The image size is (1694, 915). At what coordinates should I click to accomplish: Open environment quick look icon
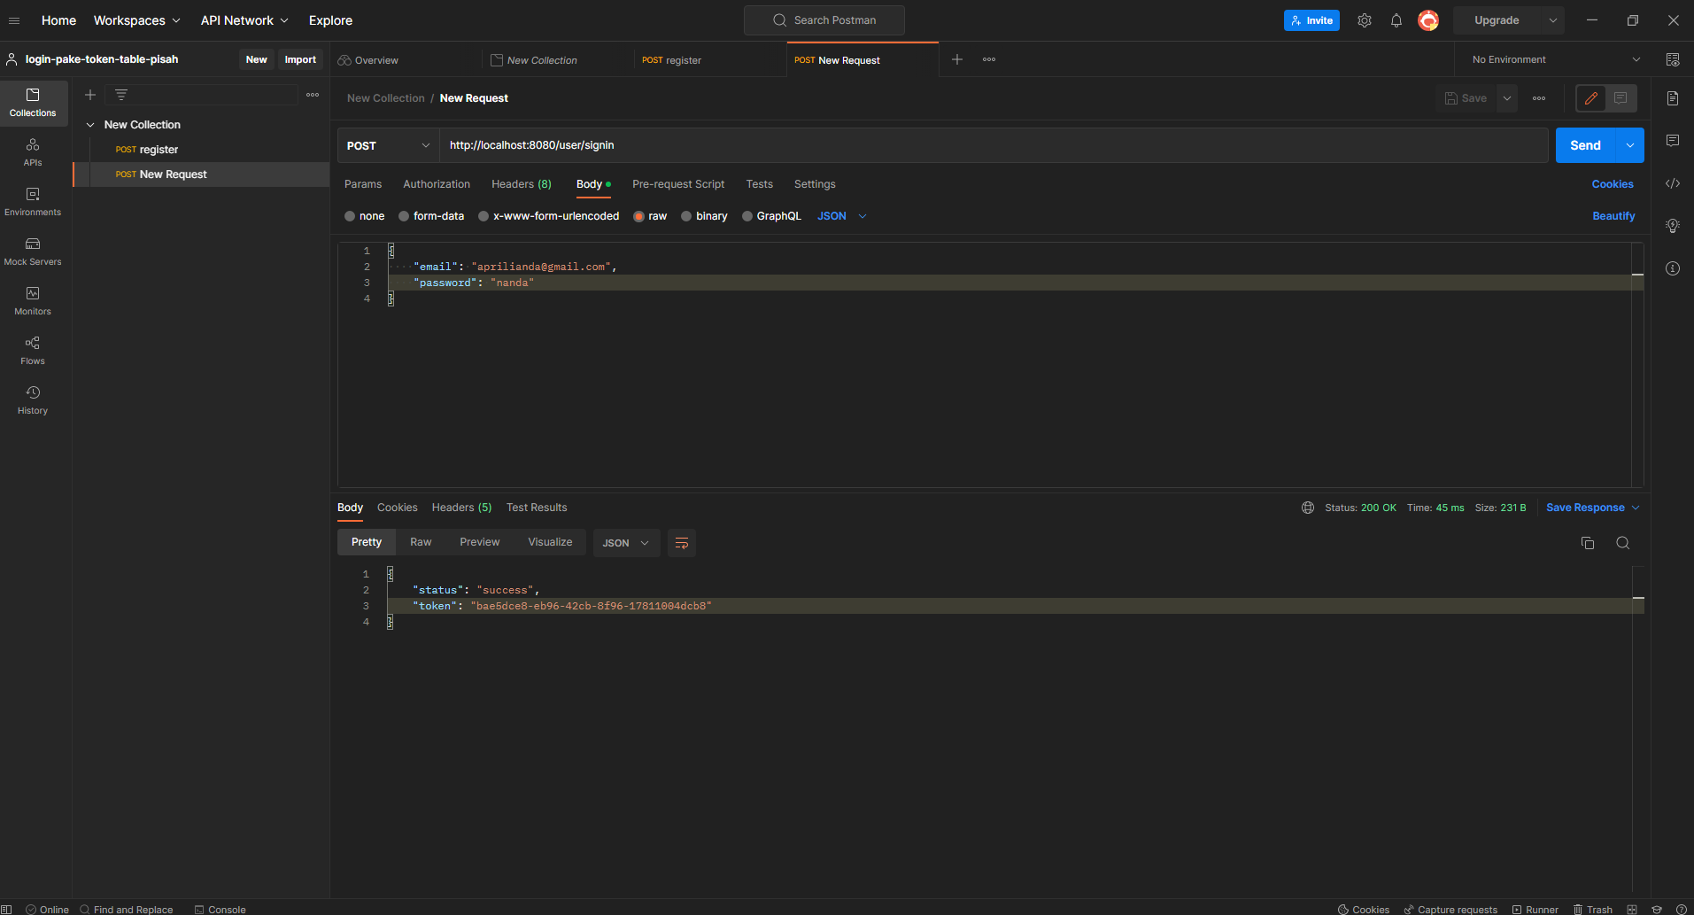coord(1673,59)
